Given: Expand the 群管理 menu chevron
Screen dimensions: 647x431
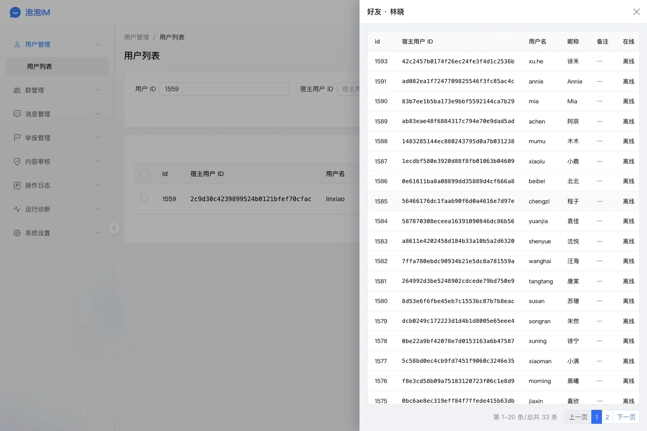Looking at the screenshot, I should pyautogui.click(x=98, y=90).
